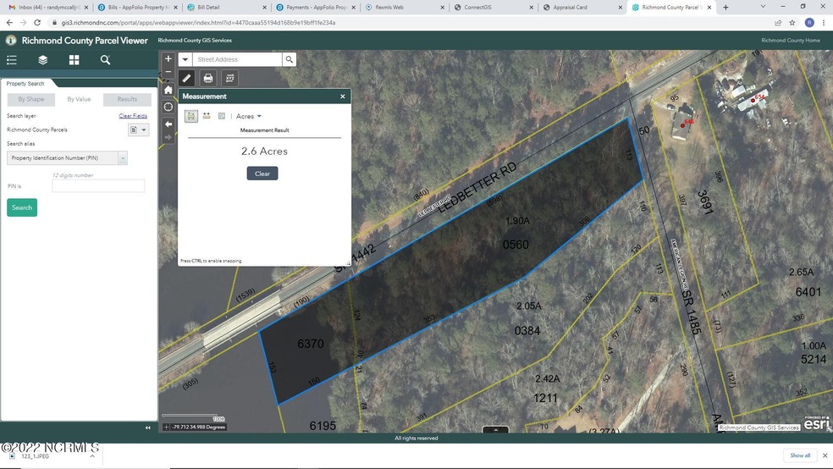This screenshot has width=833, height=469.
Task: Collapse the left sidebar panel arrows
Action: click(x=147, y=428)
